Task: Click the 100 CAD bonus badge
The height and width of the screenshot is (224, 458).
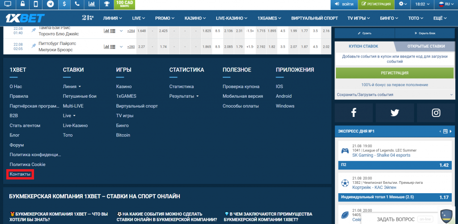Action: click(125, 4)
